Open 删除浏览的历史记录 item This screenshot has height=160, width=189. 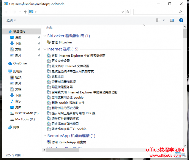pyautogui.click(x=65, y=108)
